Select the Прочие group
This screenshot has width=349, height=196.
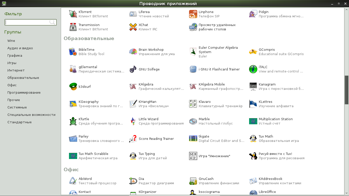[x=14, y=100]
